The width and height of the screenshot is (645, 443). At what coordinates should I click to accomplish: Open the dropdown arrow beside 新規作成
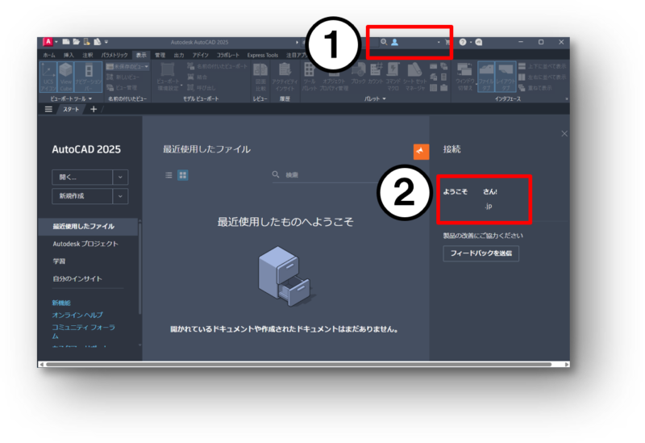click(x=120, y=196)
